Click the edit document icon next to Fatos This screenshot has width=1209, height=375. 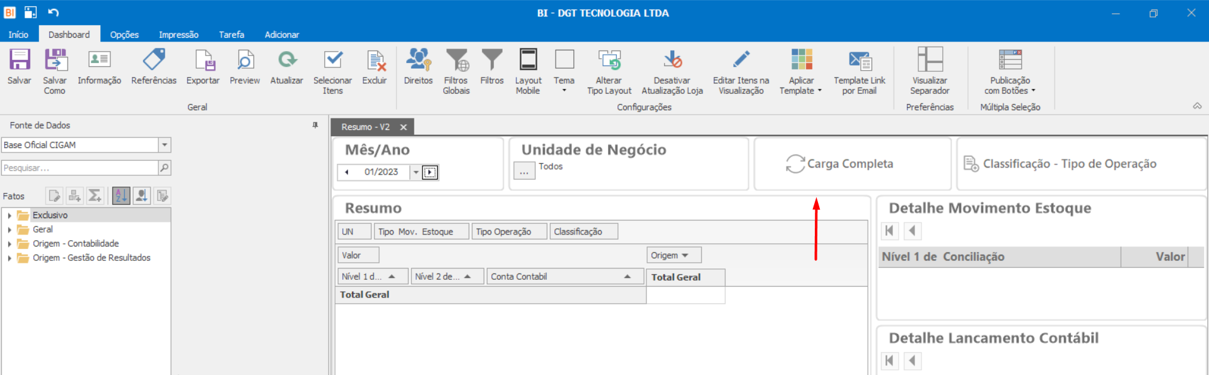[54, 196]
